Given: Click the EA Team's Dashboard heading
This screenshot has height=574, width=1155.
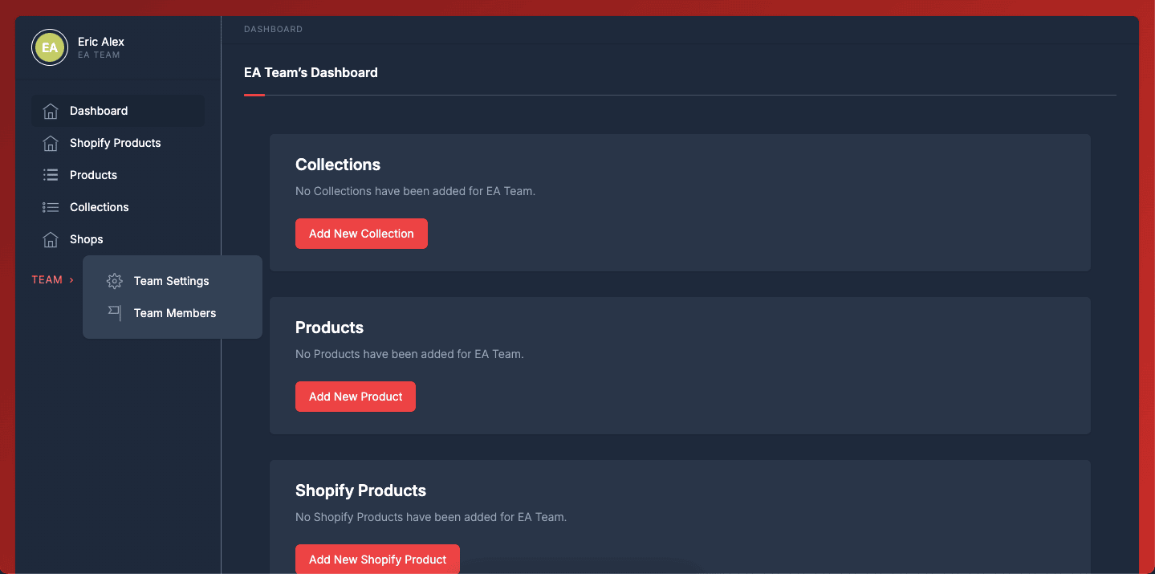Looking at the screenshot, I should click(x=311, y=72).
